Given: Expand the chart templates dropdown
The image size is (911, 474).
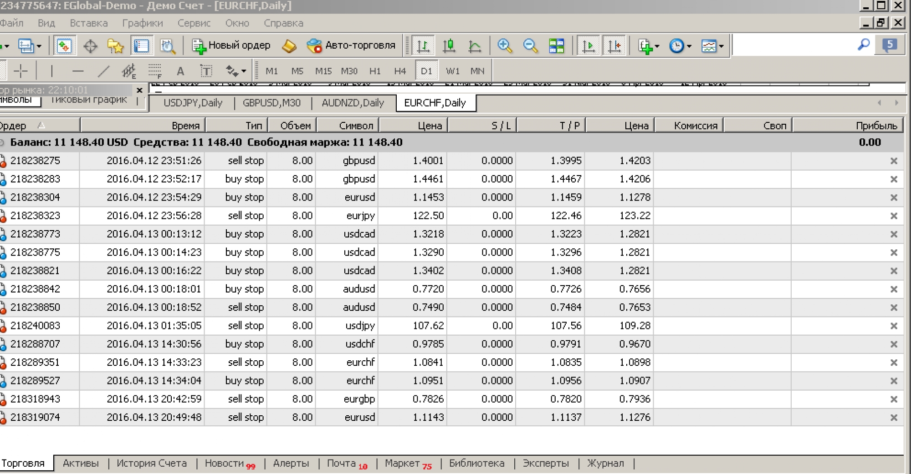Looking at the screenshot, I should click(x=712, y=46).
